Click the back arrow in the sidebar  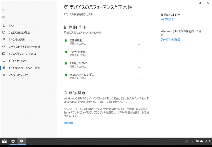4,9
